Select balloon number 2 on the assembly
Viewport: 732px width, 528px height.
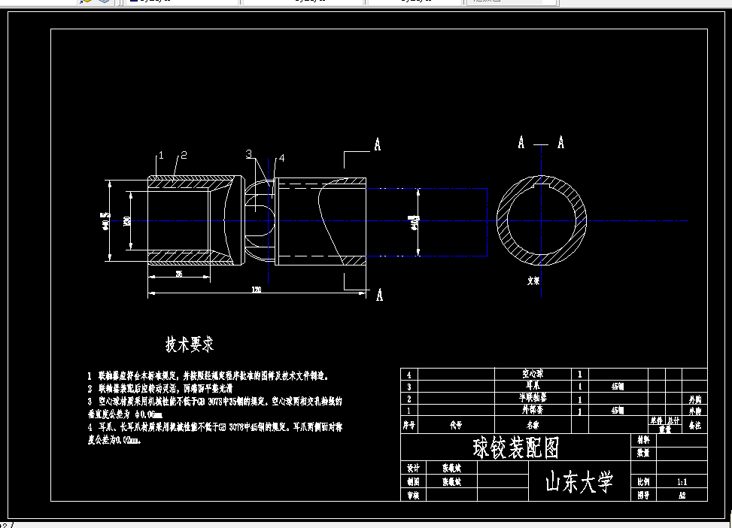[184, 155]
